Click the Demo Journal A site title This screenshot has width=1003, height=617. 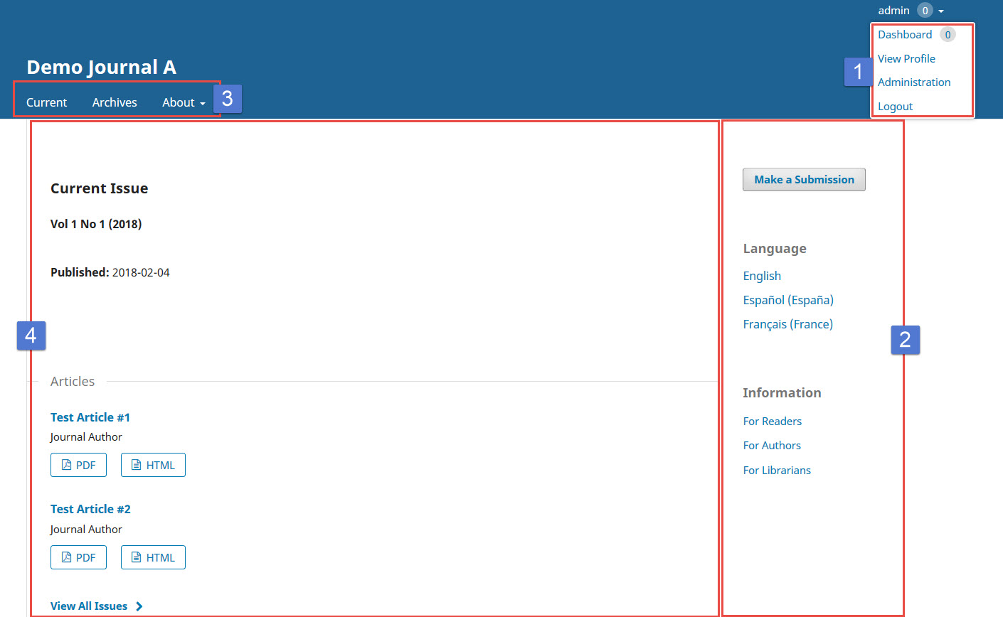click(x=101, y=67)
